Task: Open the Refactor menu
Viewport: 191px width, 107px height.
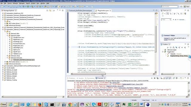Action: coord(15,3)
